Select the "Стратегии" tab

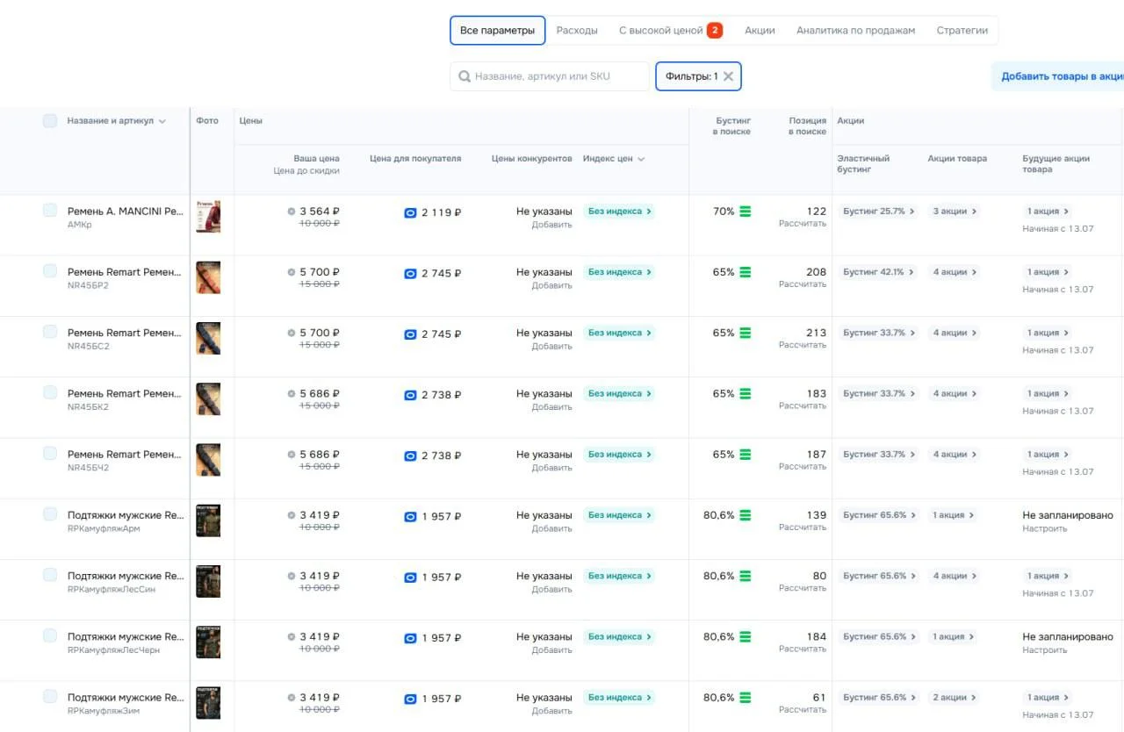[x=962, y=31]
